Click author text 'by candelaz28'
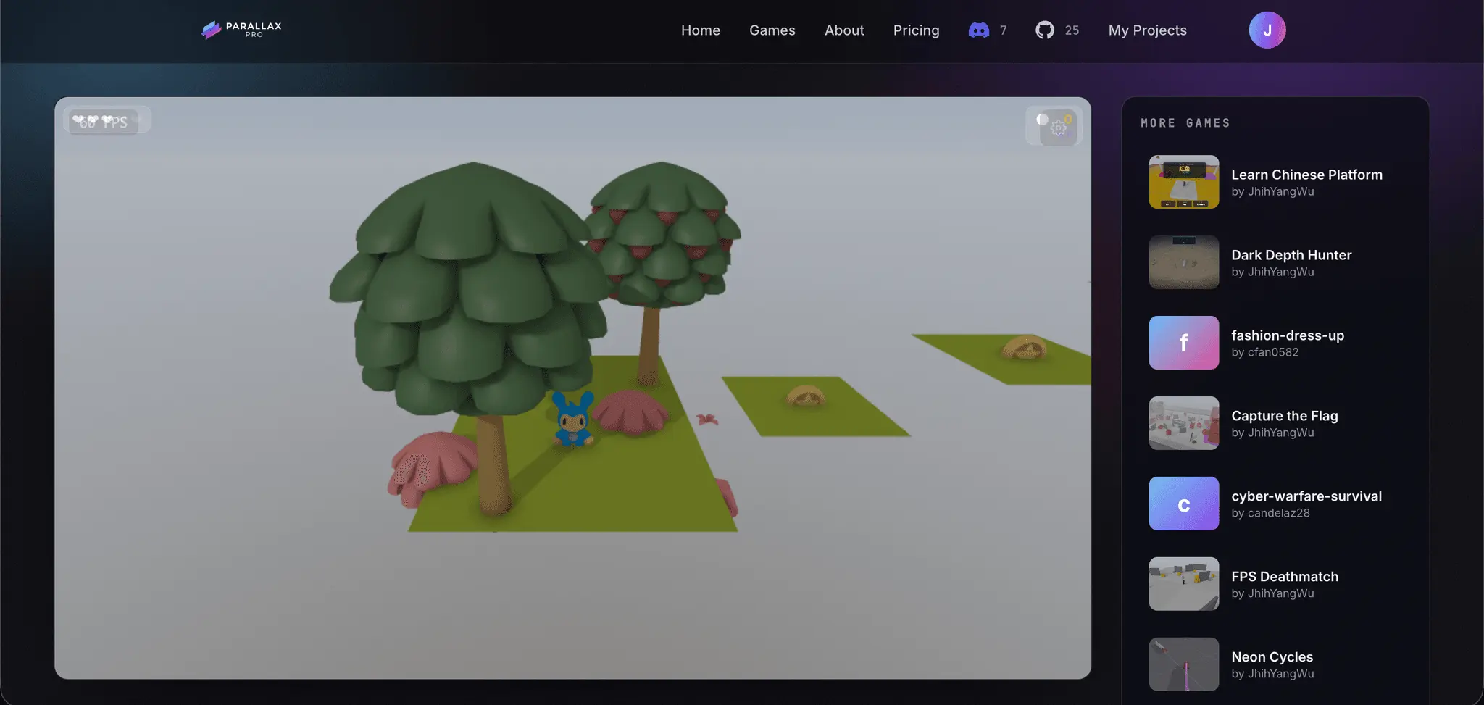The width and height of the screenshot is (1484, 705). [x=1270, y=514]
